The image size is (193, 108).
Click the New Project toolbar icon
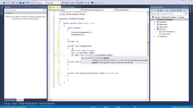tap(13, 3)
